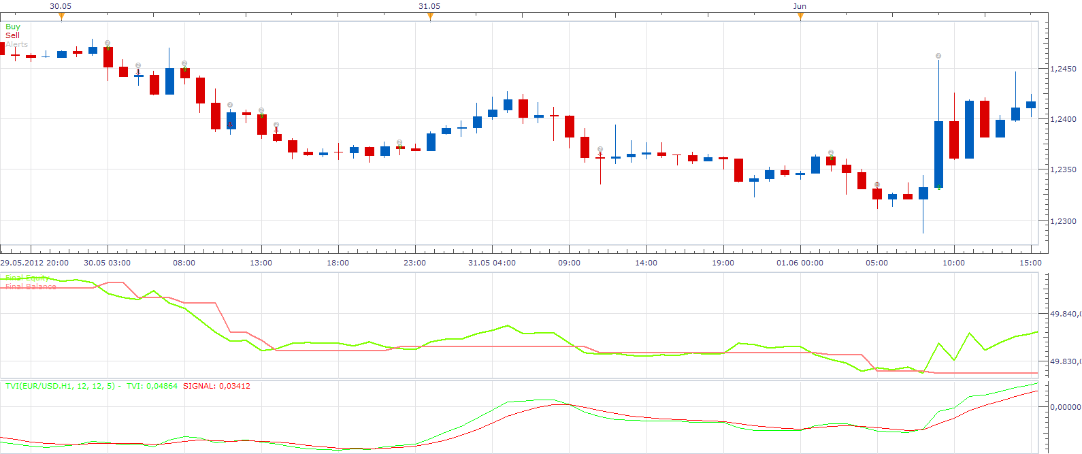
Task: Click the 1,2350 price axis label
Action: [x=1064, y=169]
